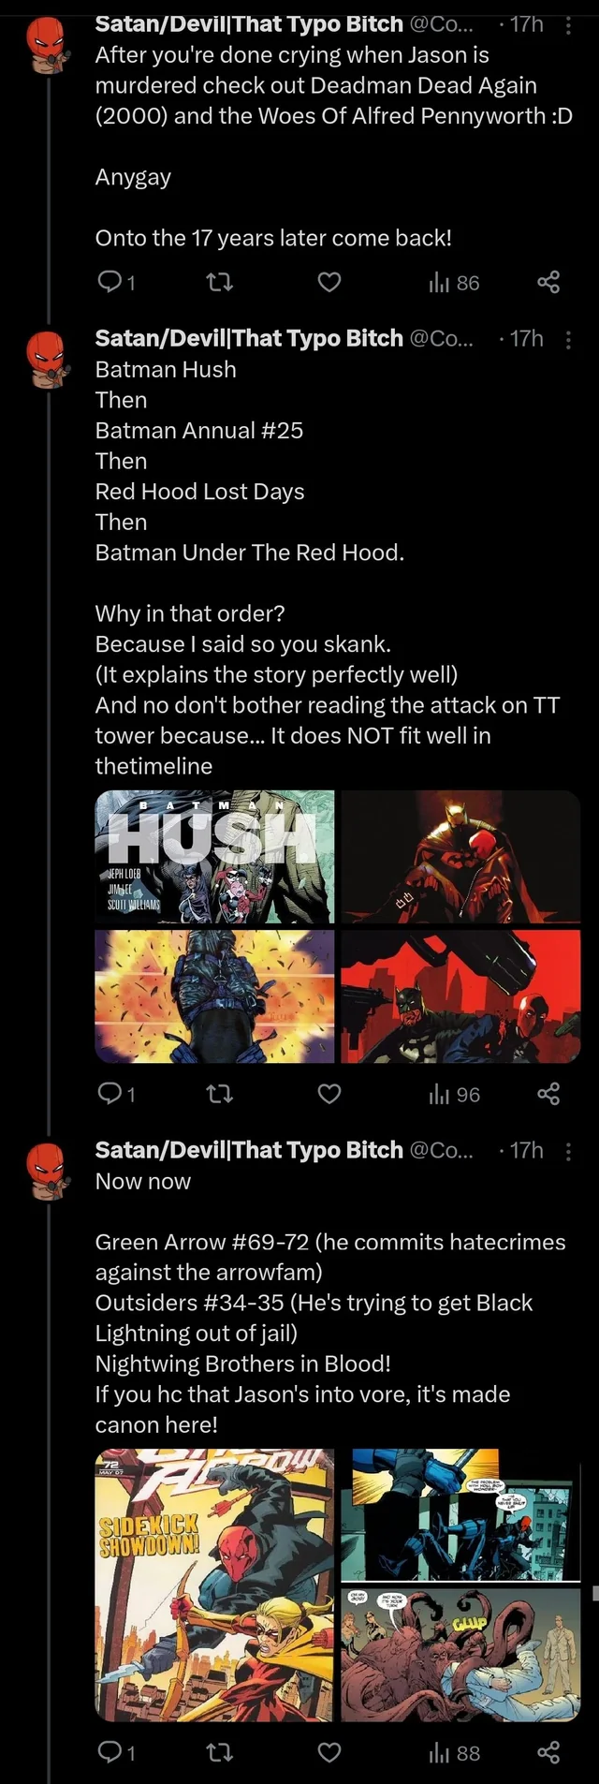
Task: Like the tweet with 86 views
Action: 329,283
